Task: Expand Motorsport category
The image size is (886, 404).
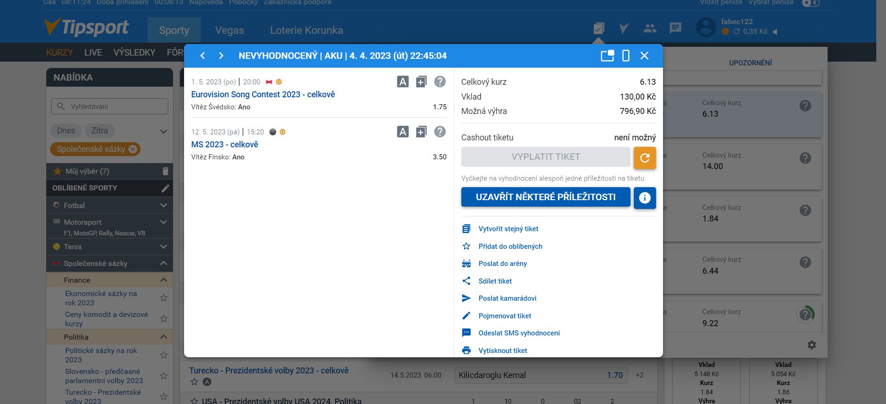Action: [x=163, y=222]
